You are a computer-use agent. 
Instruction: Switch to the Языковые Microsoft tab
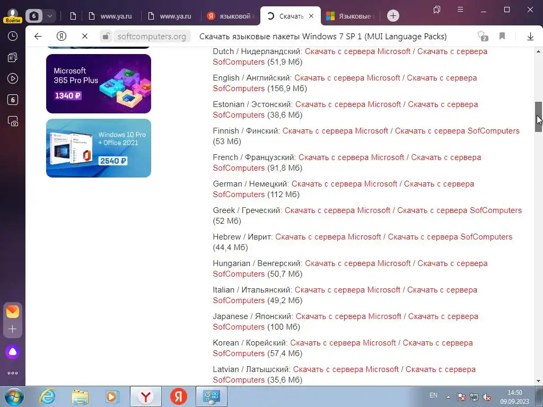(x=351, y=16)
